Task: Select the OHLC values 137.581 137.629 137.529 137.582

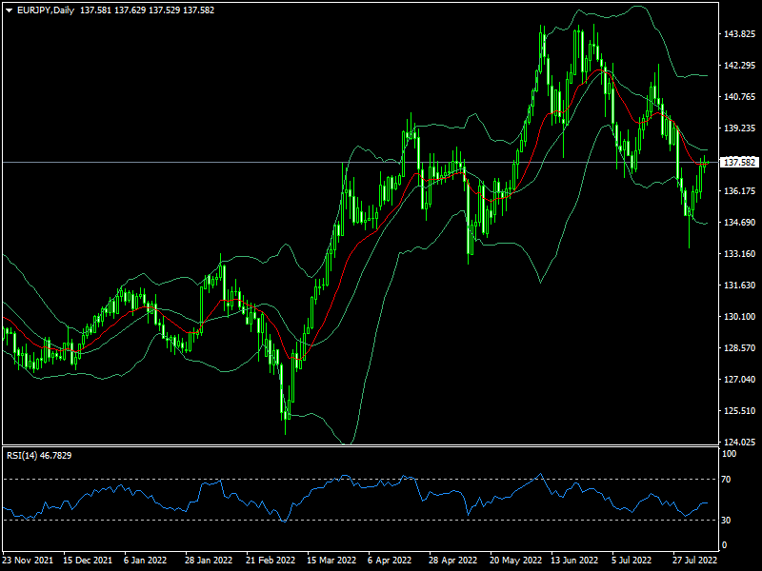Action: [x=147, y=10]
